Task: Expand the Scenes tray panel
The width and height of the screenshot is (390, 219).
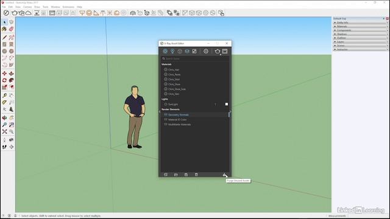Action: pos(360,46)
